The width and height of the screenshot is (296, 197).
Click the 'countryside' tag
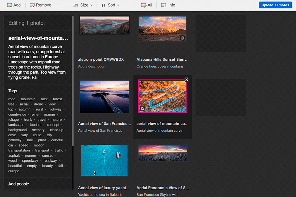click(17, 115)
